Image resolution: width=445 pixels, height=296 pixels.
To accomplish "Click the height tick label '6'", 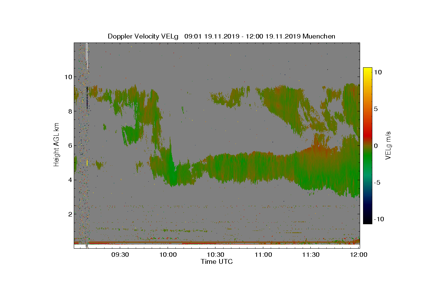I will (69, 145).
